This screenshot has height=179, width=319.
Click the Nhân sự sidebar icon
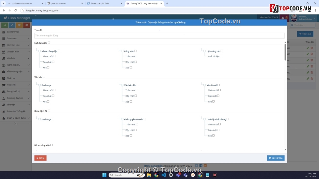point(4,78)
